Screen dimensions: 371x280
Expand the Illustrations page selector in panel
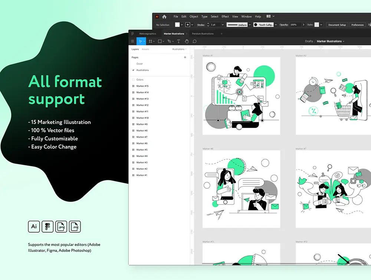click(x=179, y=49)
